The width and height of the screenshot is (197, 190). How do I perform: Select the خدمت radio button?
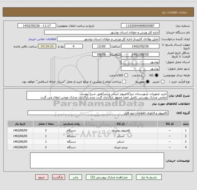pyautogui.click(x=143, y=75)
